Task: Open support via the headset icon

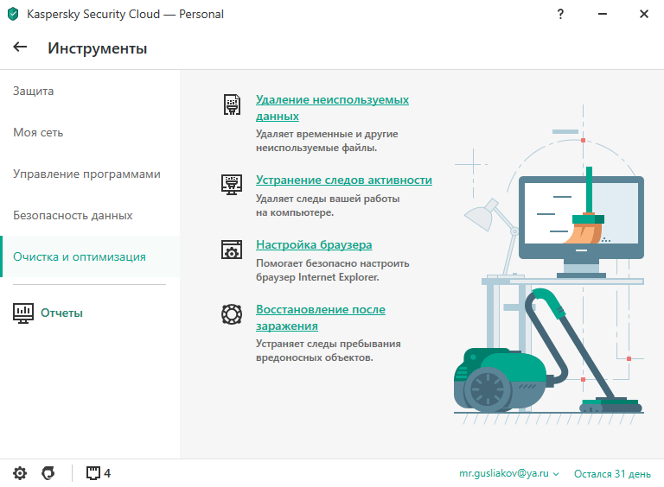Action: coord(48,473)
